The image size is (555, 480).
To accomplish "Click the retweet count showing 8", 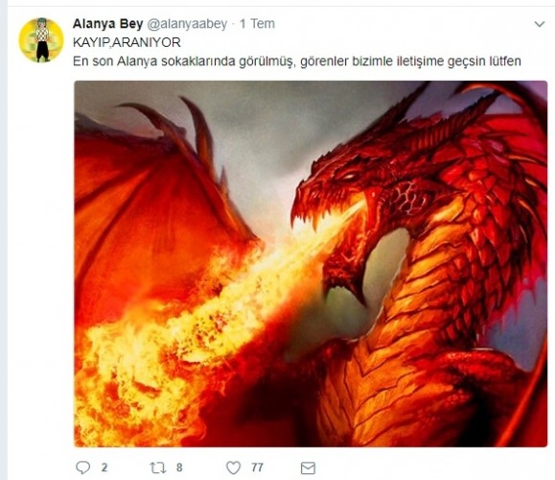I will [x=179, y=468].
